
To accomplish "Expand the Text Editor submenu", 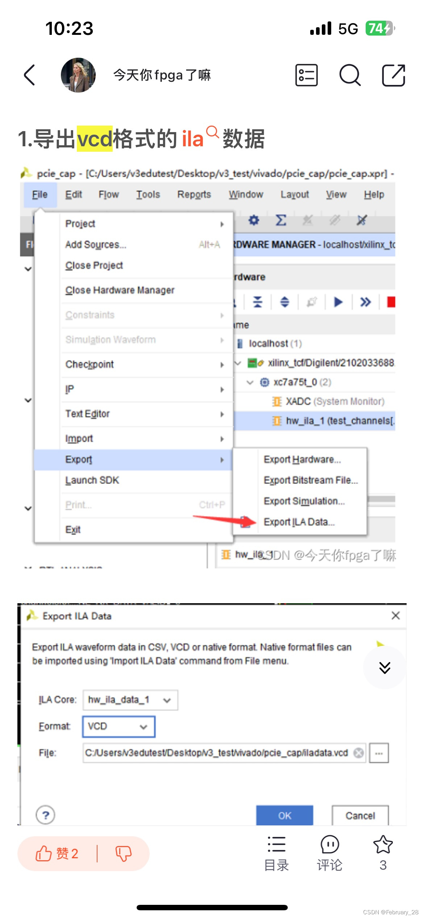I will pos(133,414).
